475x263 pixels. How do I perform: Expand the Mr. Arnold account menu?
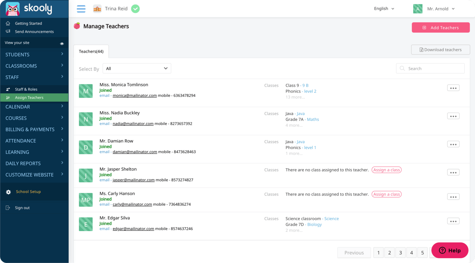[440, 9]
